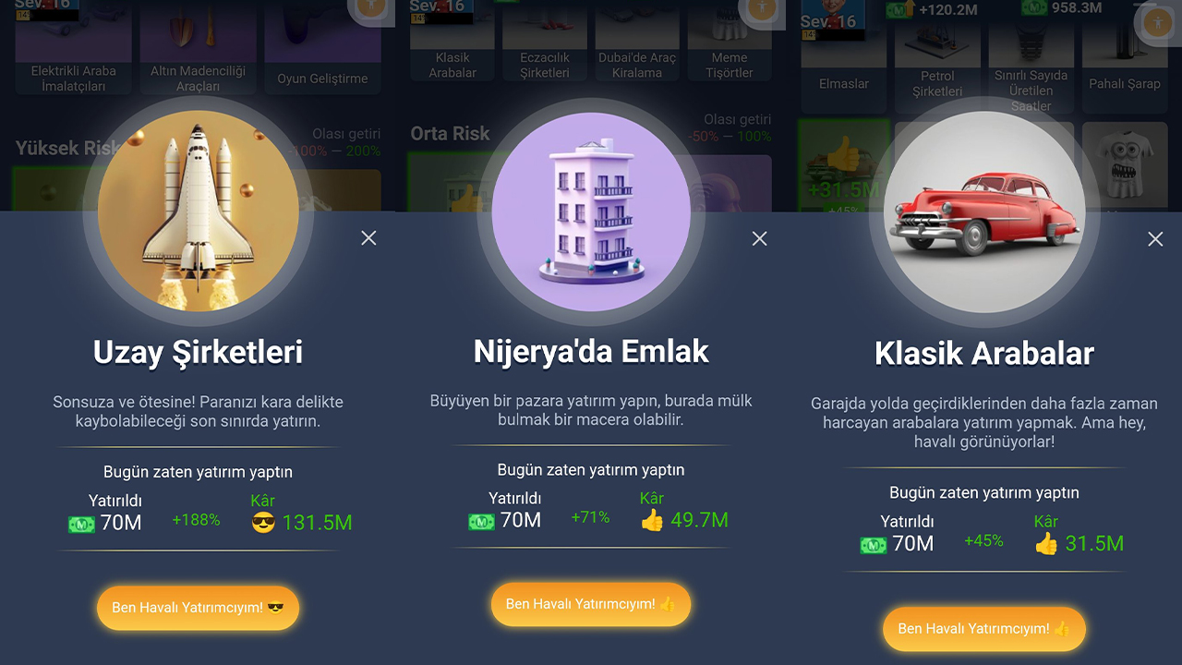1182x665 pixels.
Task: Click the thumbs-up next to 31.5M profit
Action: [x=1046, y=543]
